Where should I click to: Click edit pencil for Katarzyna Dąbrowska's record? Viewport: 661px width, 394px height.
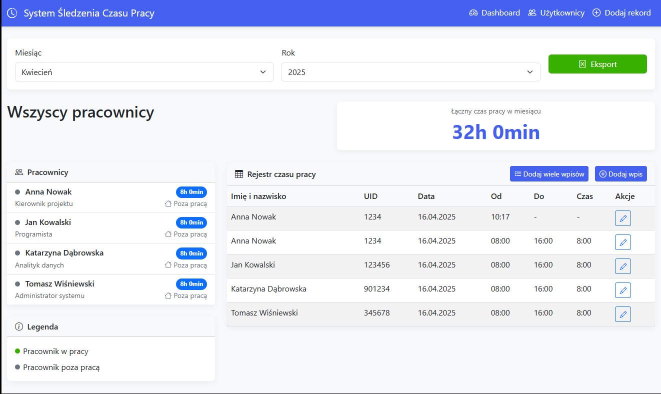point(622,290)
